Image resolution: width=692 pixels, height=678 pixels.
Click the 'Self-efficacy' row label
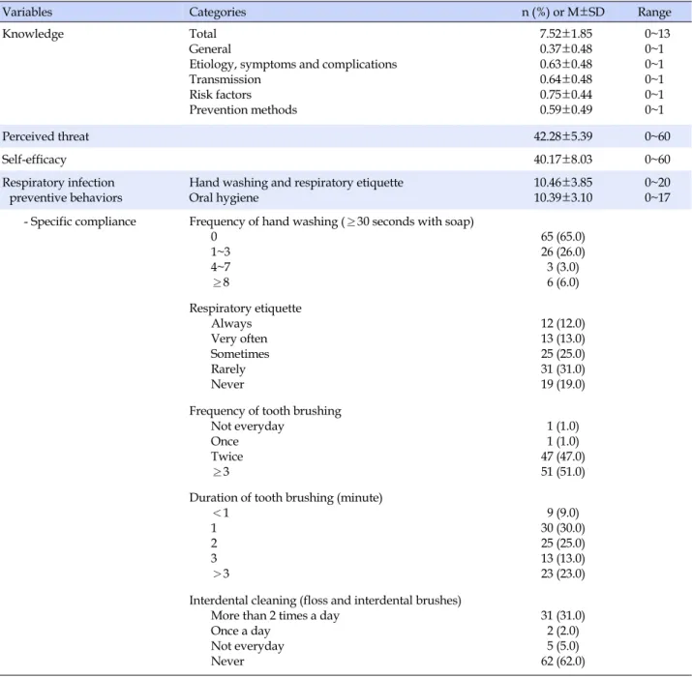coord(34,160)
